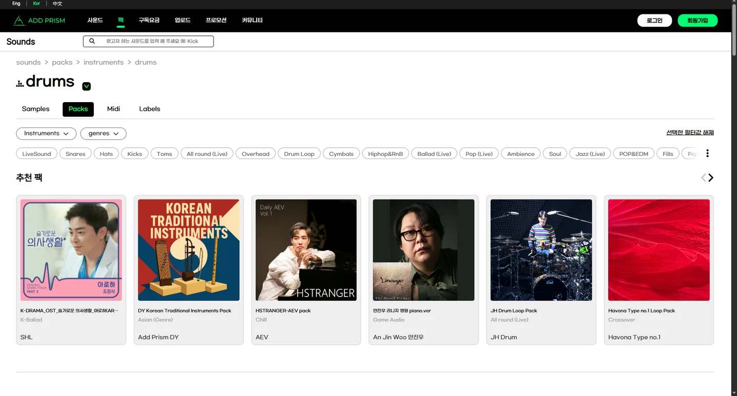Go to next recommended packs arrow
This screenshot has height=396, width=737.
tap(711, 177)
